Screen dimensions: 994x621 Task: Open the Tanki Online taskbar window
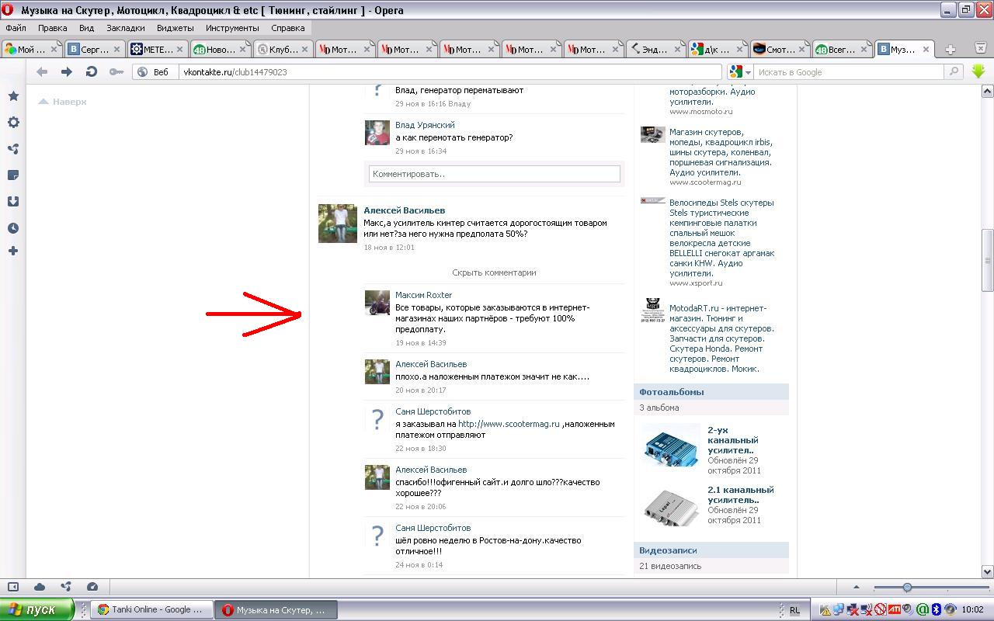pyautogui.click(x=151, y=610)
